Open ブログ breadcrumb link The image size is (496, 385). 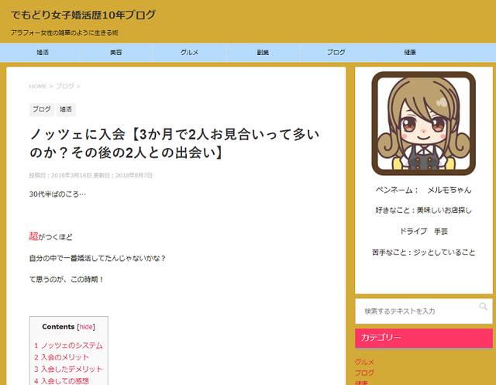[65, 86]
